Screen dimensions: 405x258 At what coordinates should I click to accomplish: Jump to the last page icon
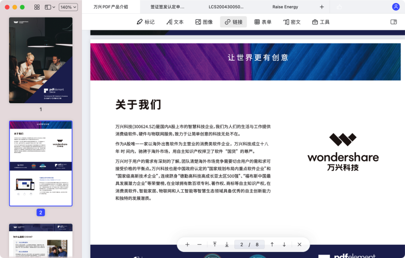[x=227, y=244]
